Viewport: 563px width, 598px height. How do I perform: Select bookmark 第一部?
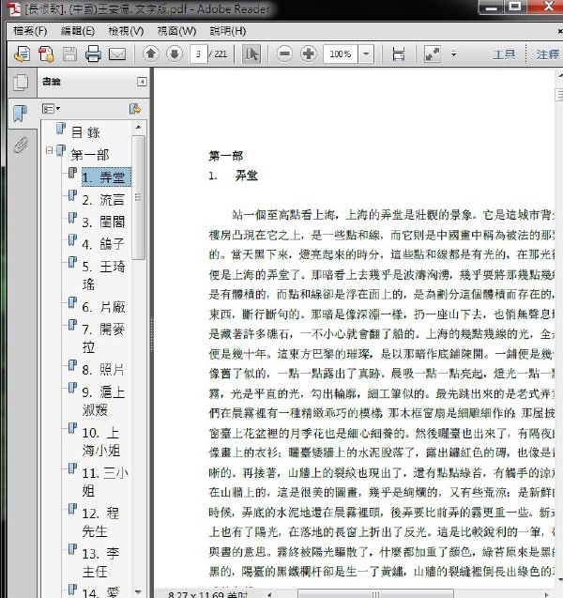pyautogui.click(x=90, y=155)
